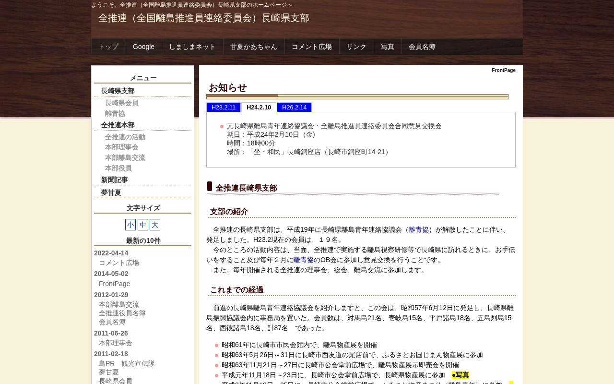Select the H24.2.10 tab
Image resolution: width=614 pixels, height=384 pixels.
click(259, 108)
